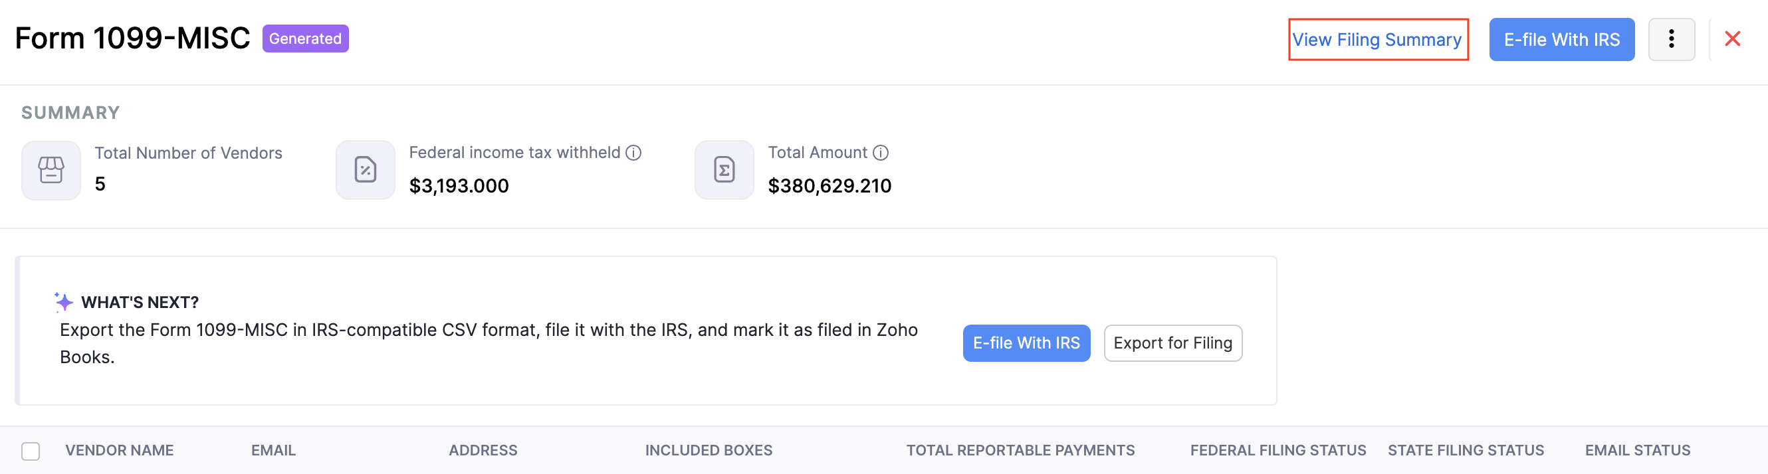
Task: Show info tooltip for Federal income tax withheld
Action: (x=633, y=152)
